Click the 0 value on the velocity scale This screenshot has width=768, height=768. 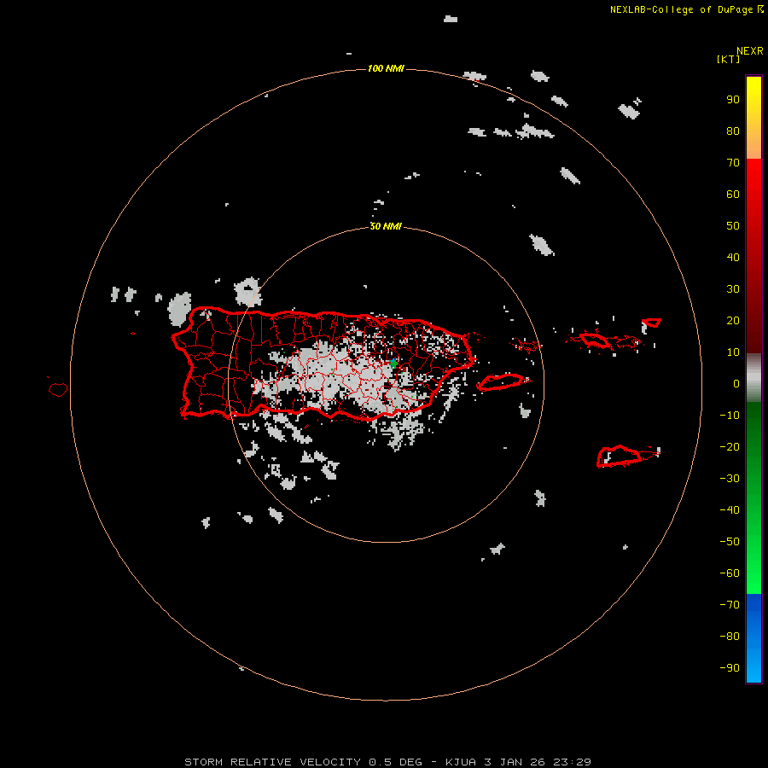[x=736, y=383]
